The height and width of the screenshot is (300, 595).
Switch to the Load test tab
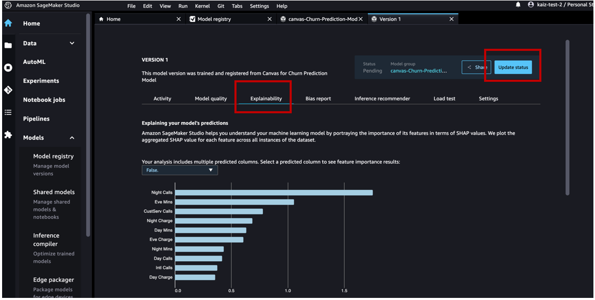coord(444,99)
